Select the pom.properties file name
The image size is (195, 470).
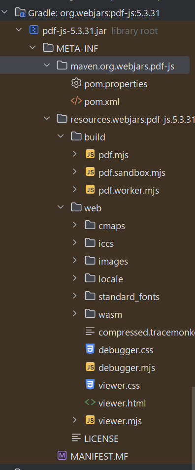[116, 84]
